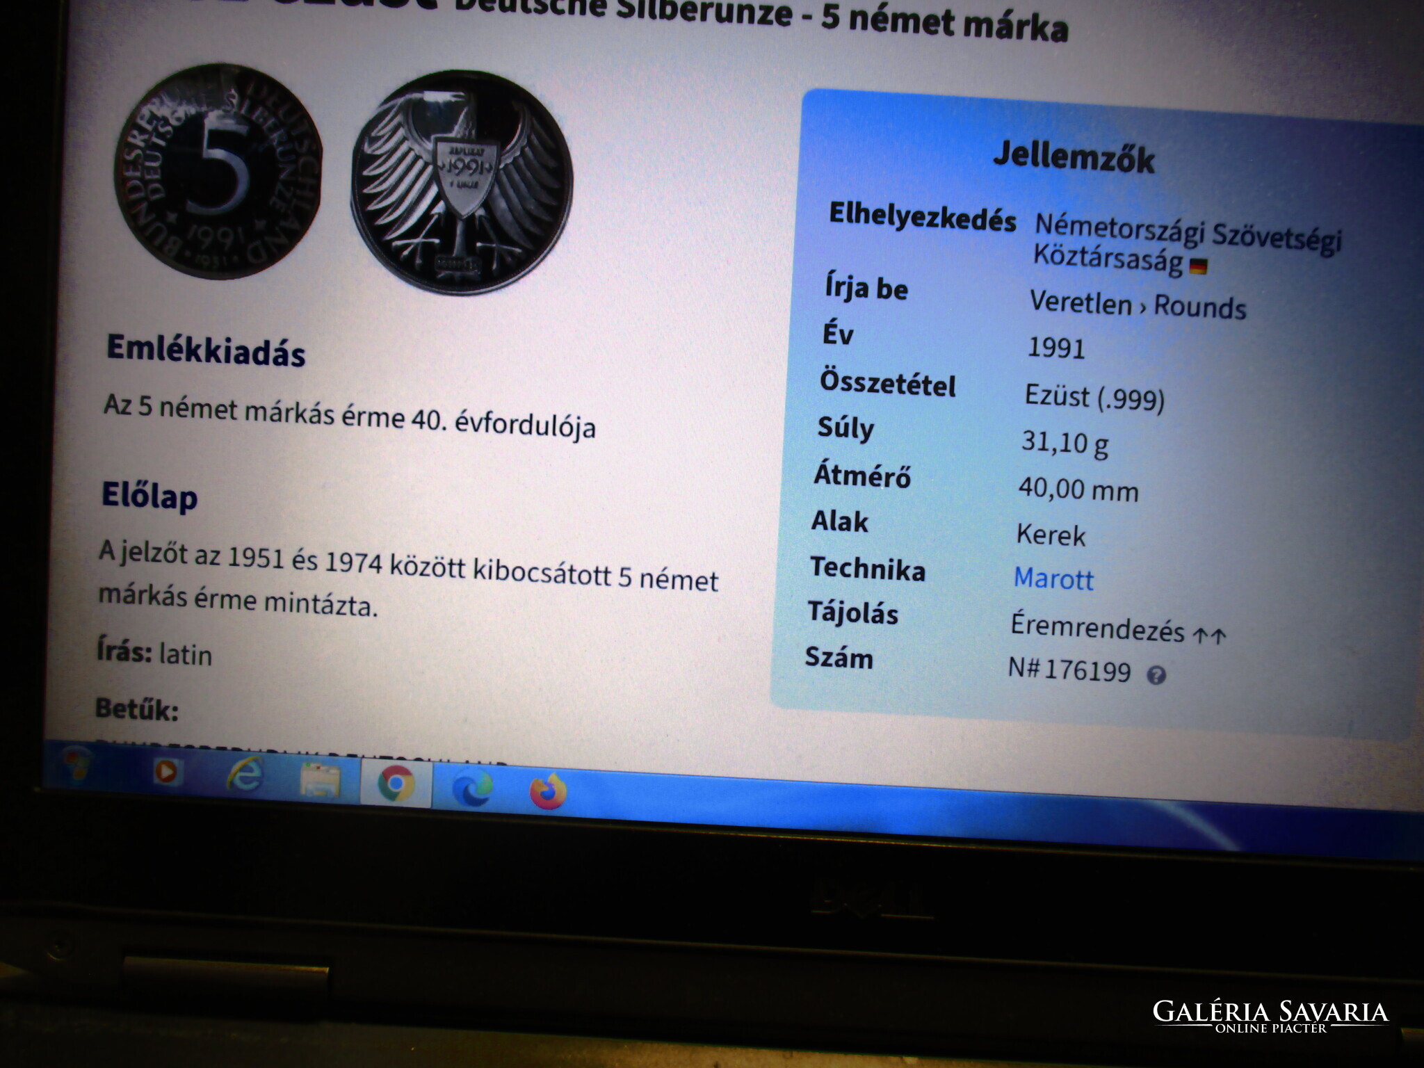View the coin reverse eagle image

tap(462, 182)
